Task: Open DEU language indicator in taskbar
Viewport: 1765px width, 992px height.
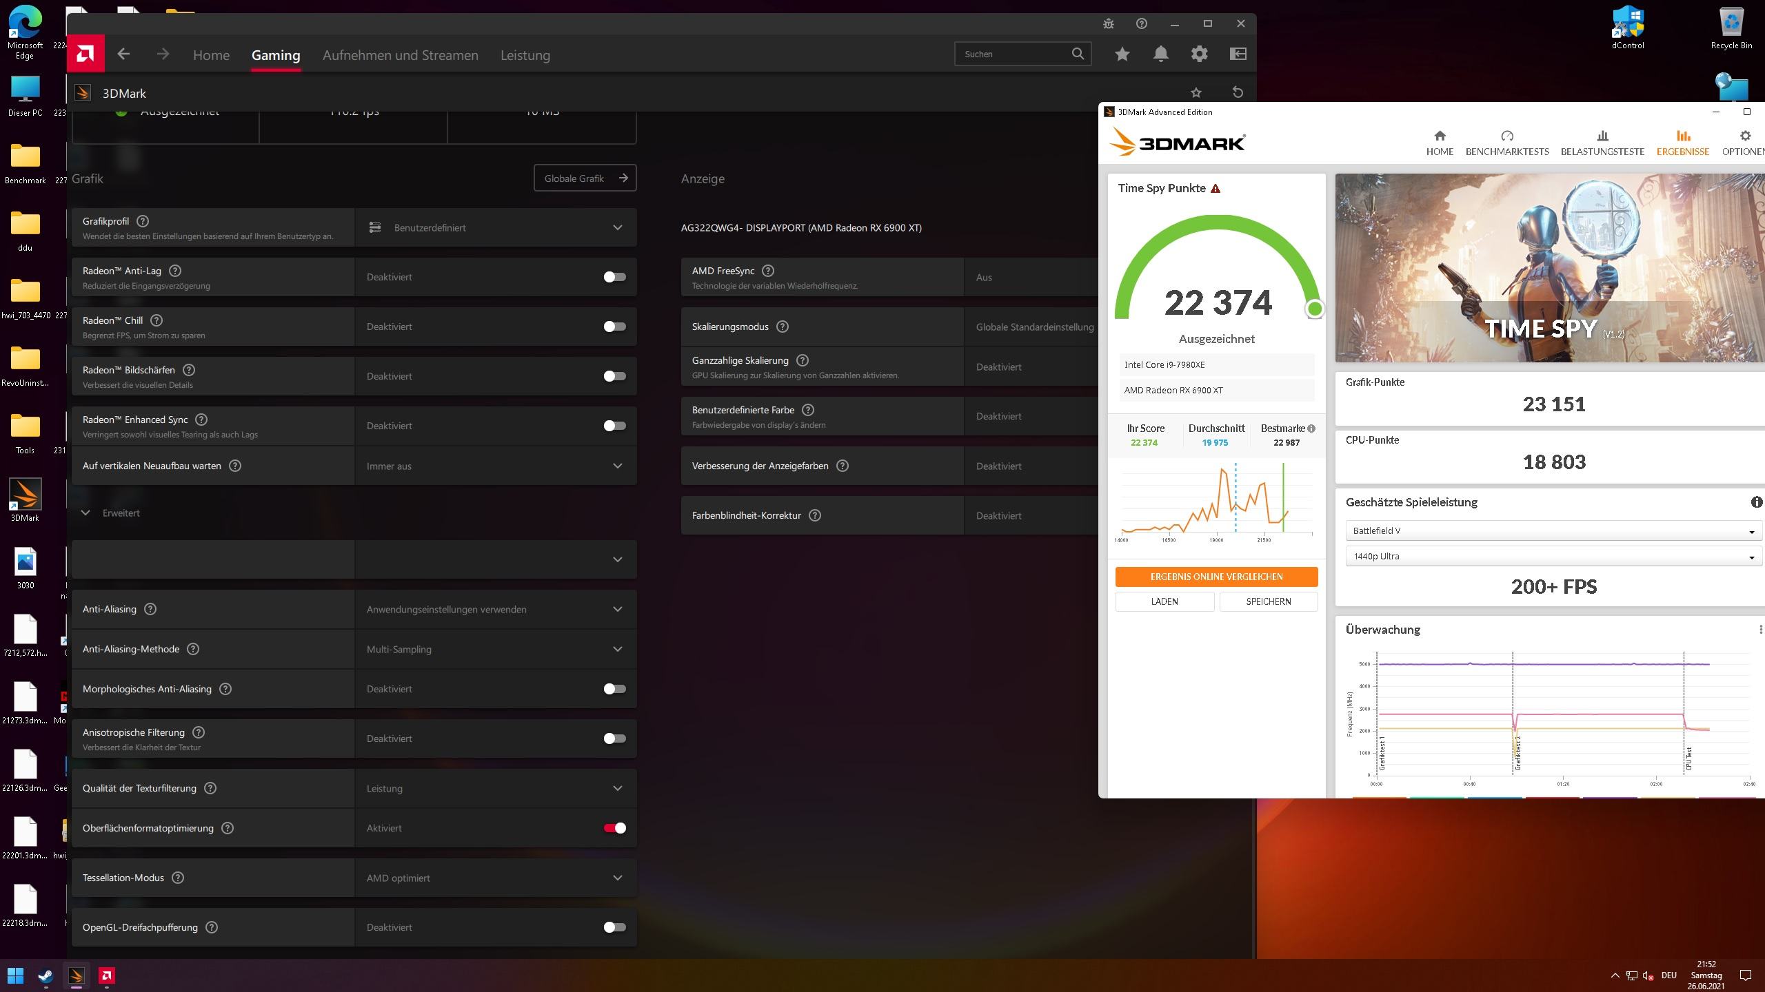Action: (1668, 975)
